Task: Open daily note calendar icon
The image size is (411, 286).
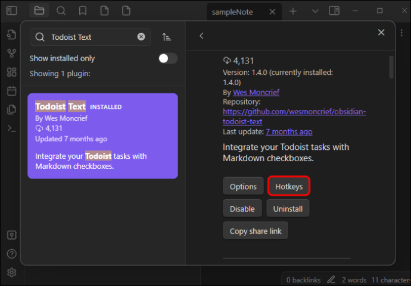Action: pos(11,91)
